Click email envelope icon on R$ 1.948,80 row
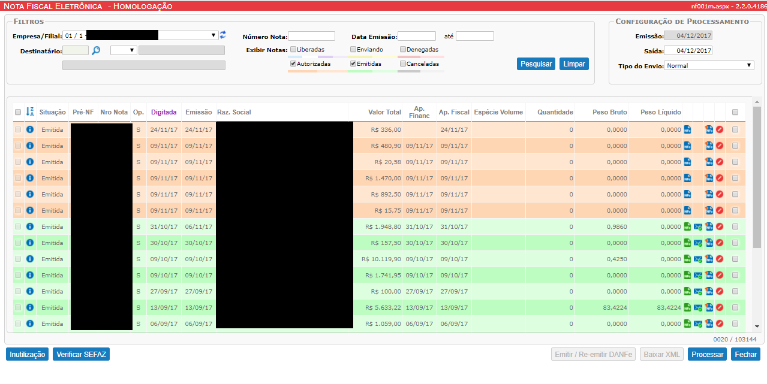This screenshot has width=767, height=384. (698, 227)
